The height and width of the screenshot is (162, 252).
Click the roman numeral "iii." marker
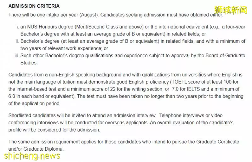click(17, 56)
